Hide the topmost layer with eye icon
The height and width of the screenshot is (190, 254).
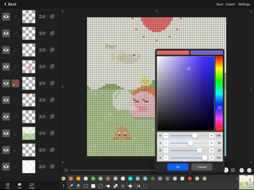[6, 17]
